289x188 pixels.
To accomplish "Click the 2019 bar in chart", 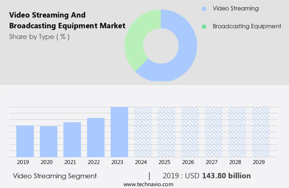I will click(25, 141).
